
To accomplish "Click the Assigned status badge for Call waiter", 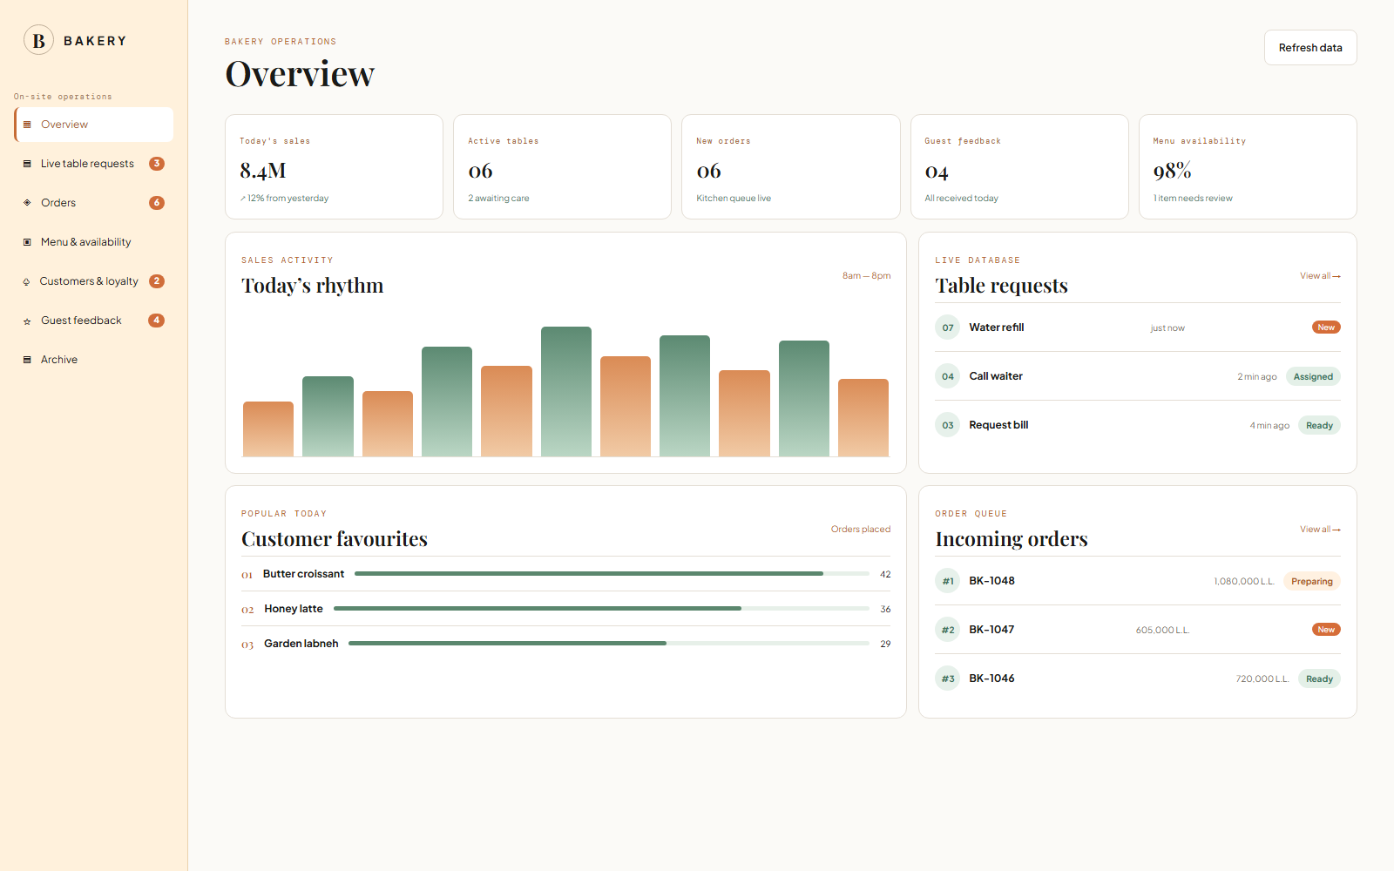I will pos(1313,377).
